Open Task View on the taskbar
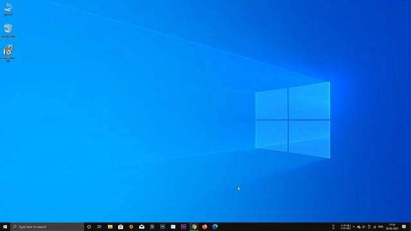This screenshot has height=231, width=411. coord(100,227)
